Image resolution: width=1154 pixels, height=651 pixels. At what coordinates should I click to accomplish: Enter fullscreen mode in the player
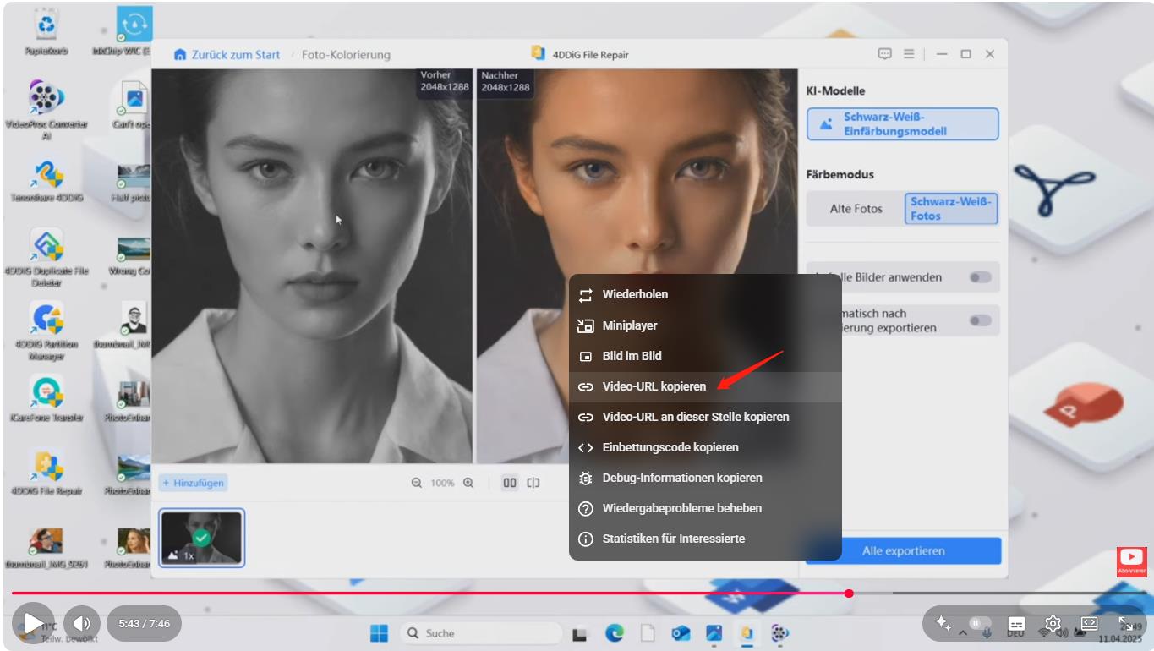[1126, 623]
